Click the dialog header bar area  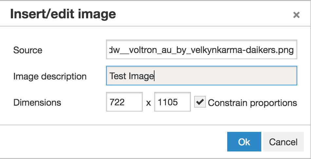pyautogui.click(x=196, y=14)
